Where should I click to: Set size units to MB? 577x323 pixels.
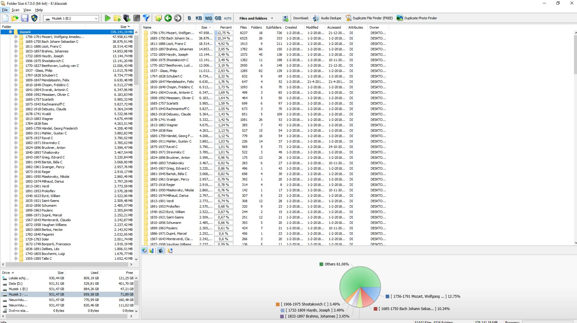[209, 18]
